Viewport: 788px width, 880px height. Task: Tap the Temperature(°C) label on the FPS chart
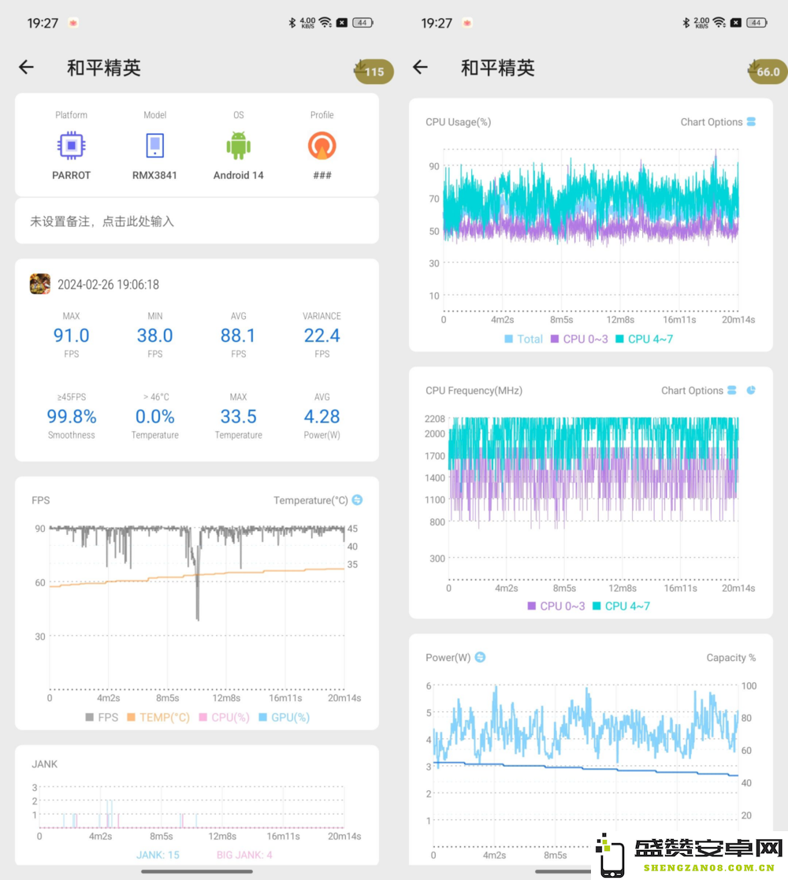click(310, 500)
